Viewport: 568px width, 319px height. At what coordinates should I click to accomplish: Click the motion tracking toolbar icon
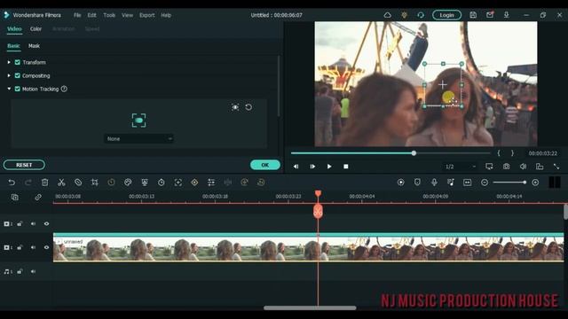click(177, 183)
